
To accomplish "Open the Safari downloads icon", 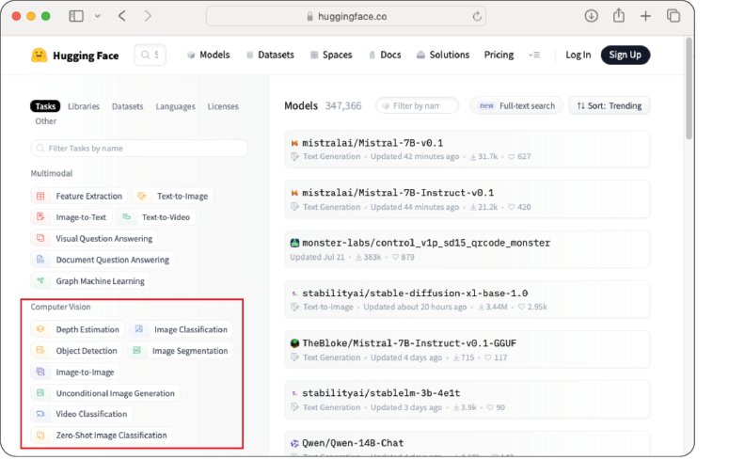I will tap(592, 17).
